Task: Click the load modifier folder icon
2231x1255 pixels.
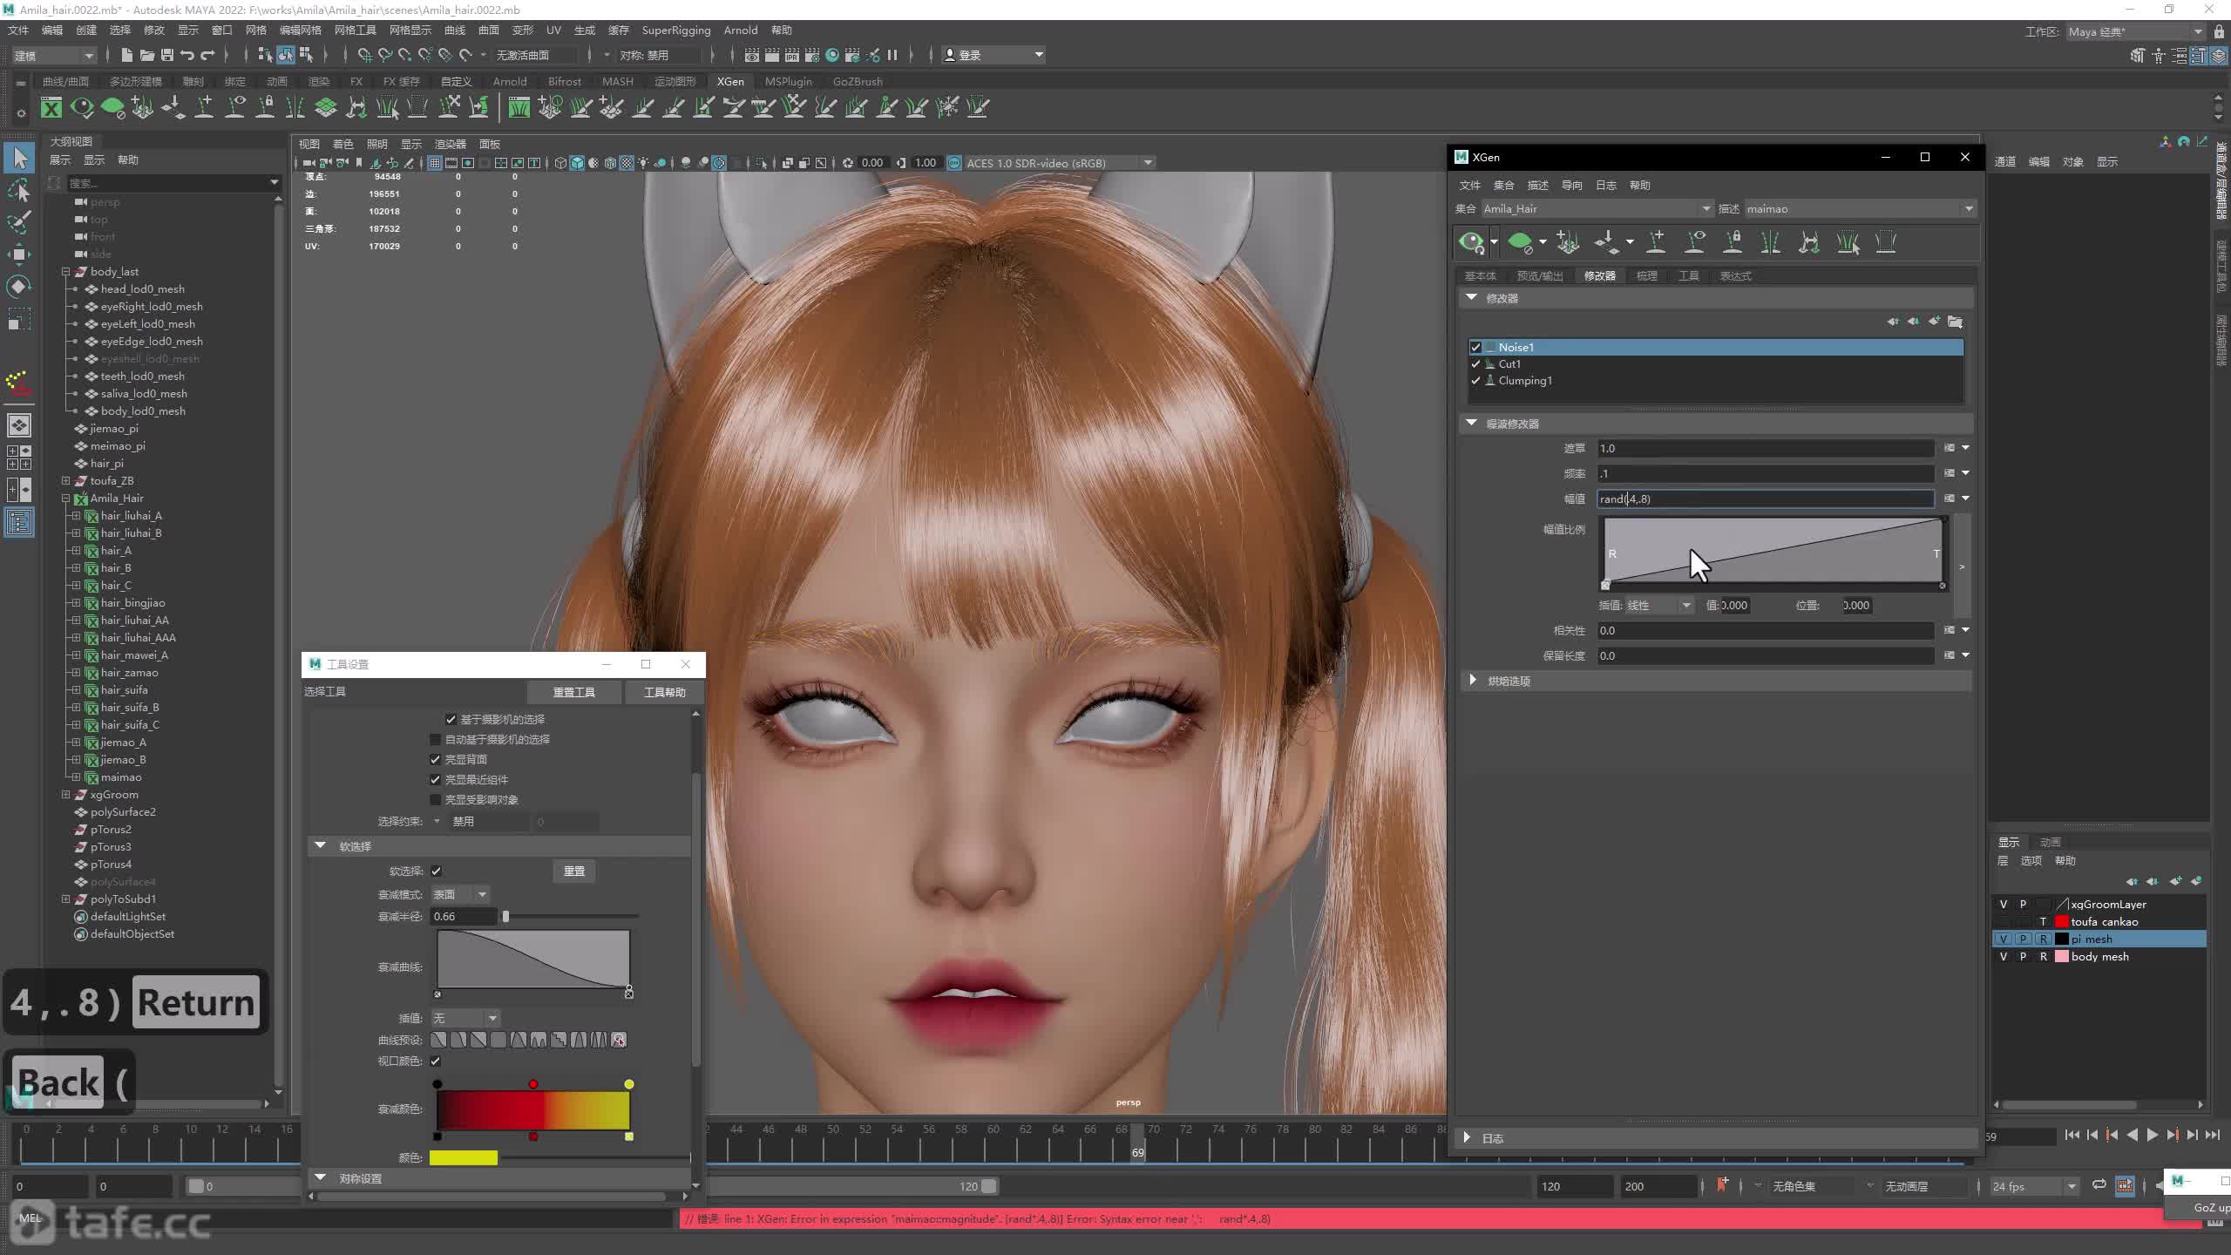Action: 1955,322
